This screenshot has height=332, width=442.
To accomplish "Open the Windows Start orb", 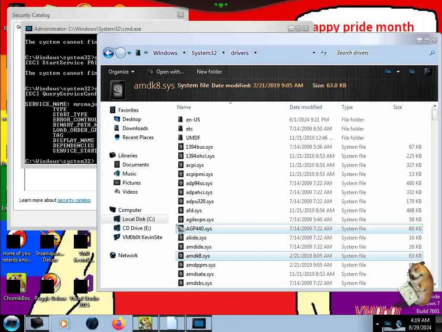I will coord(11,323).
